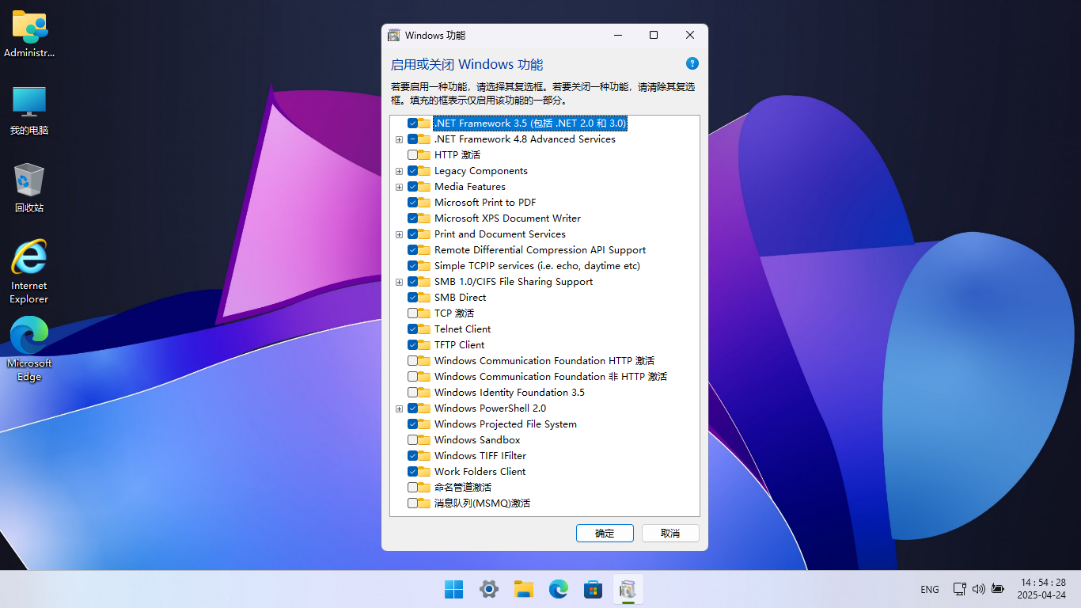Screen dimensions: 1081x608
Task: Uncheck .NET Framework 3.5 checkbox
Action: tap(412, 123)
